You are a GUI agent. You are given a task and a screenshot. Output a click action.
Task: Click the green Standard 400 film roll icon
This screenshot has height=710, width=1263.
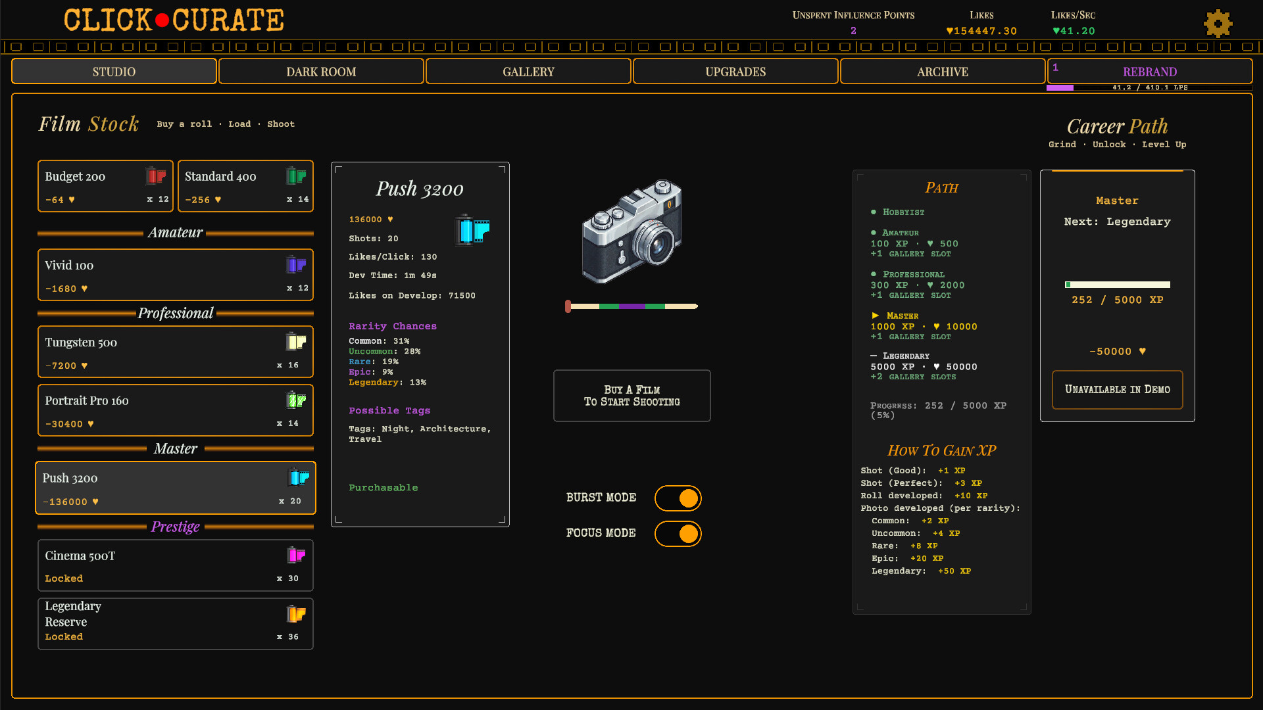pos(296,176)
